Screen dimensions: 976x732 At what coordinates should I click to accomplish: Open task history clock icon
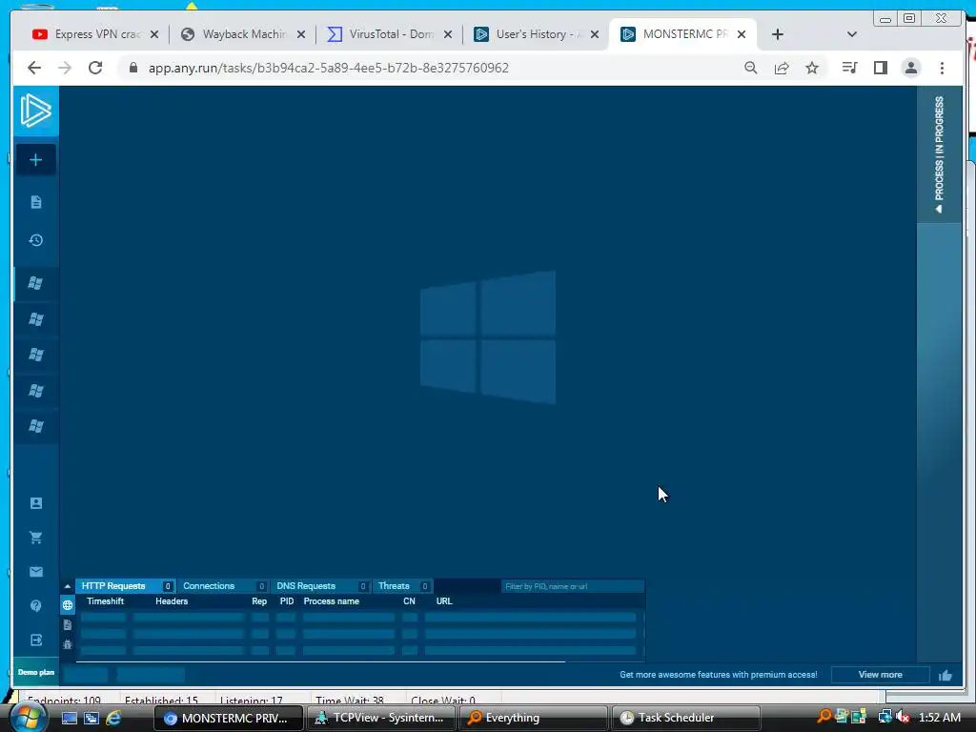point(35,240)
